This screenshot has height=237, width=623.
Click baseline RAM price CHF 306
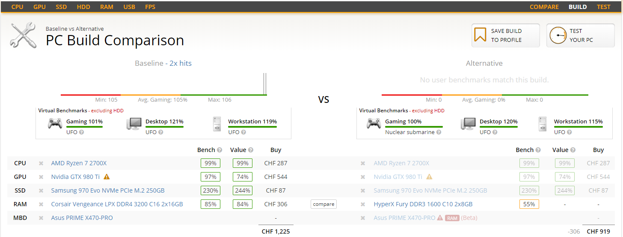276,204
